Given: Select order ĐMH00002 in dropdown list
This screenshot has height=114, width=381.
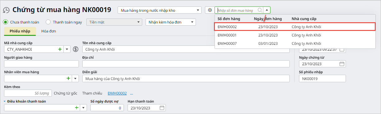Looking at the screenshot, I should [x=295, y=27].
